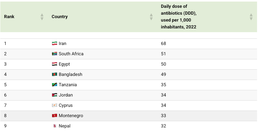Click the Jordan flag icon

pyautogui.click(x=54, y=95)
